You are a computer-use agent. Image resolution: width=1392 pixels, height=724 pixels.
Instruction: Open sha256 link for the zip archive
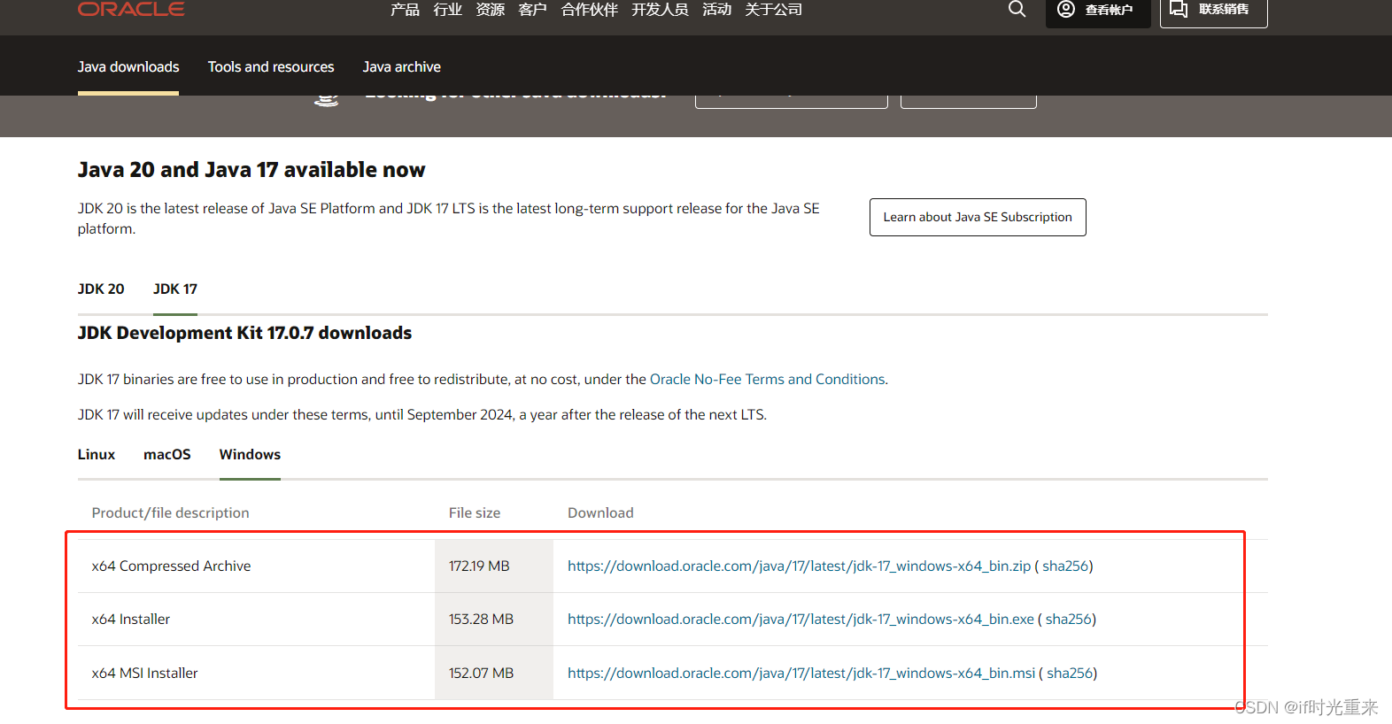1065,566
